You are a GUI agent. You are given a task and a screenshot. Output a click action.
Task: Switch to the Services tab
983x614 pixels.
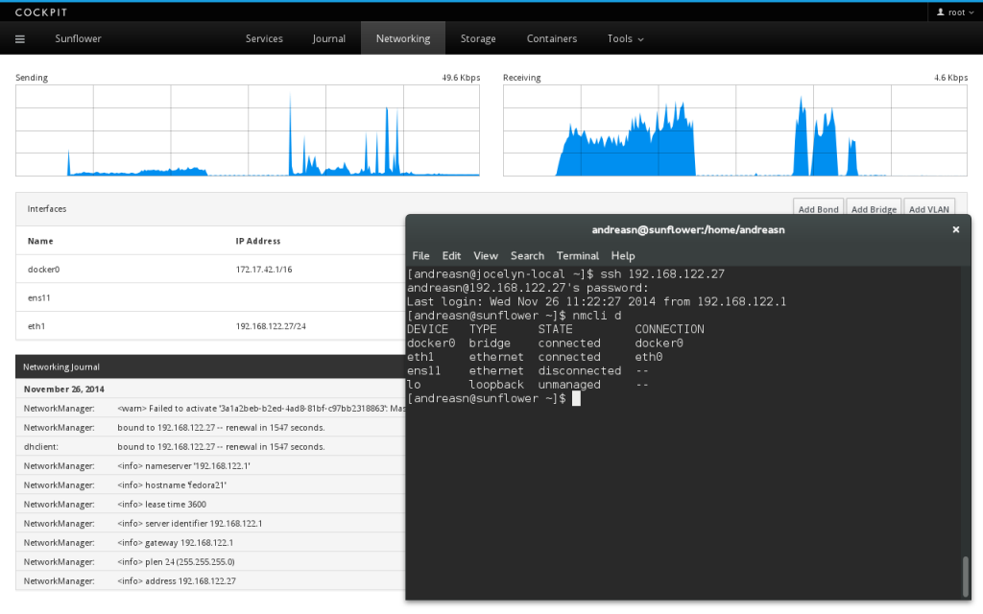[x=264, y=39]
